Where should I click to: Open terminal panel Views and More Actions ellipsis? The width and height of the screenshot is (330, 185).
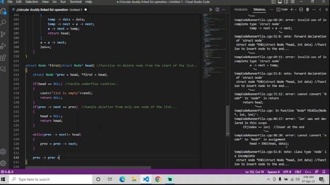pos(314,10)
